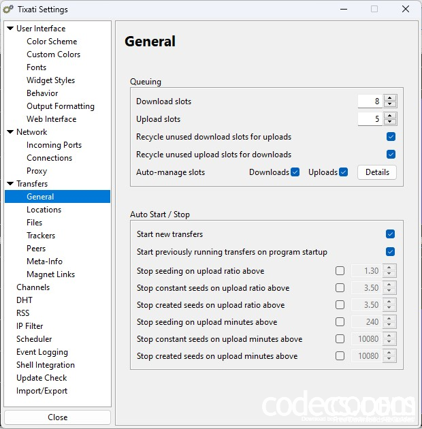Toggle start previously running transfers checkbox

coord(390,251)
